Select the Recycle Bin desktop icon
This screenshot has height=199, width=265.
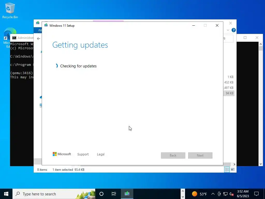pyautogui.click(x=10, y=10)
